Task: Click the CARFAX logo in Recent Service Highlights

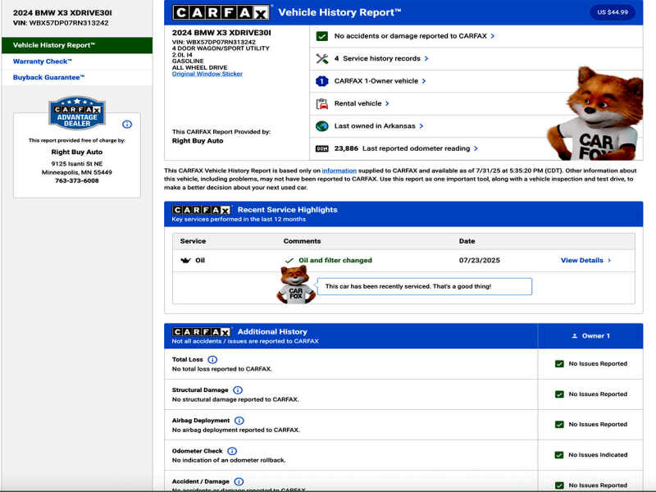Action: pos(202,210)
